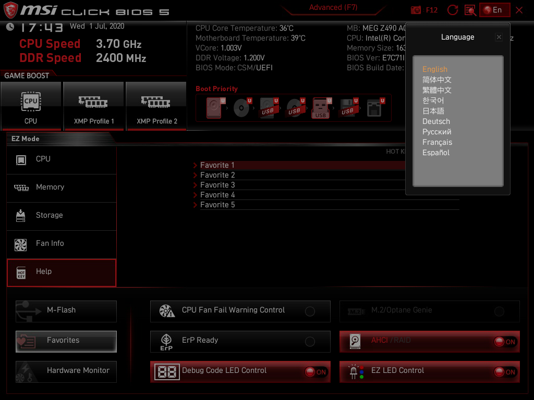Select the optical disc boot device icon

click(x=242, y=108)
